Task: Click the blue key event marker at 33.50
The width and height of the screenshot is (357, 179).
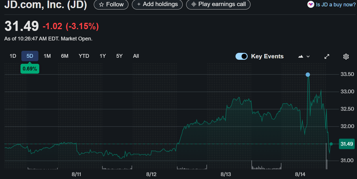Action: click(x=308, y=74)
